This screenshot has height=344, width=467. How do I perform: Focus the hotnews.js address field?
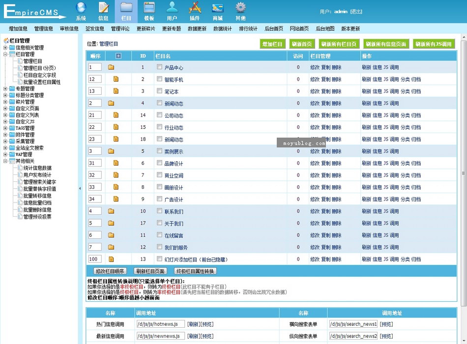pyautogui.click(x=161, y=324)
